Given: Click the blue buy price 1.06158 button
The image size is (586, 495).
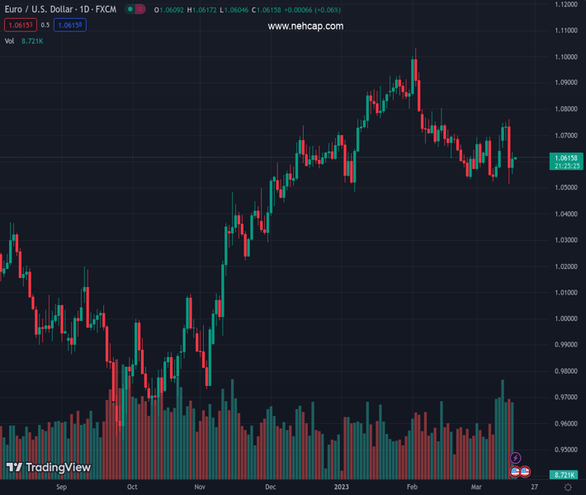Looking at the screenshot, I should [70, 26].
